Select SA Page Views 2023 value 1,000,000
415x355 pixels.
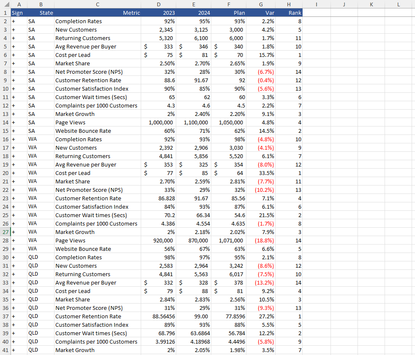coord(158,122)
